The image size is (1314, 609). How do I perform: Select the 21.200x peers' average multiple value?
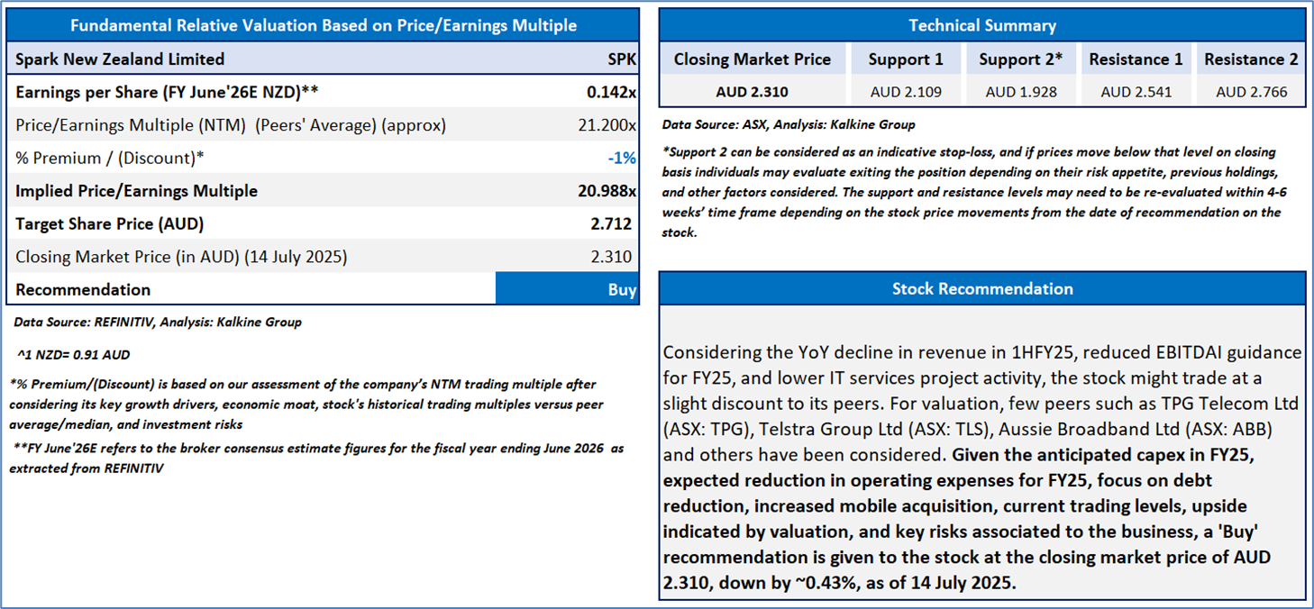click(607, 125)
